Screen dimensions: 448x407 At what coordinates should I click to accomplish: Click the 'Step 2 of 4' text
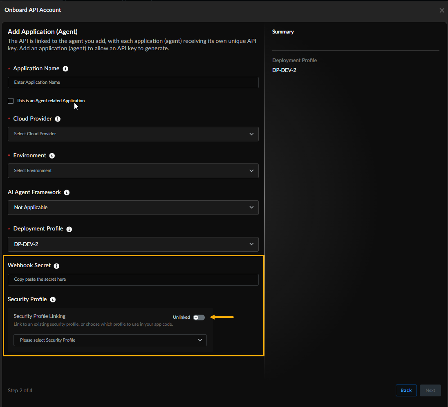tap(20, 390)
